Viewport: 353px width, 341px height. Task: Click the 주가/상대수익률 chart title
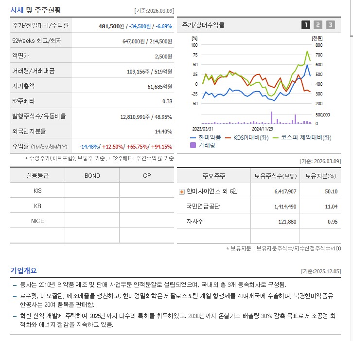(x=203, y=25)
